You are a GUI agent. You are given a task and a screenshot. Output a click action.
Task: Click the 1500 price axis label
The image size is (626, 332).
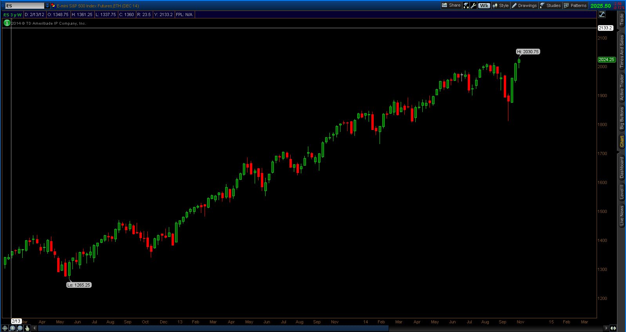(x=602, y=211)
